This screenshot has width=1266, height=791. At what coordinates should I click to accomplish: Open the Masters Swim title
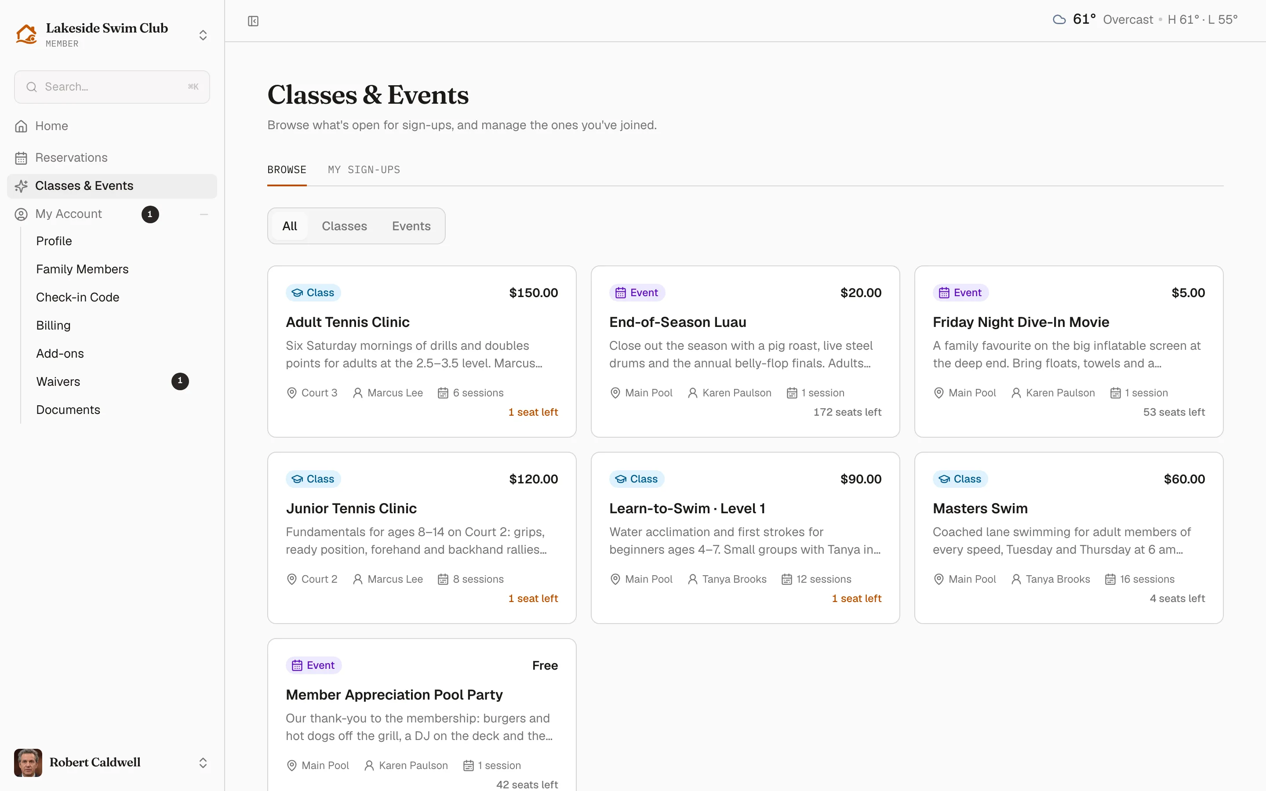point(980,508)
